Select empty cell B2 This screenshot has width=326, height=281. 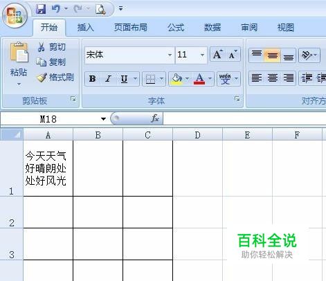[98, 212]
